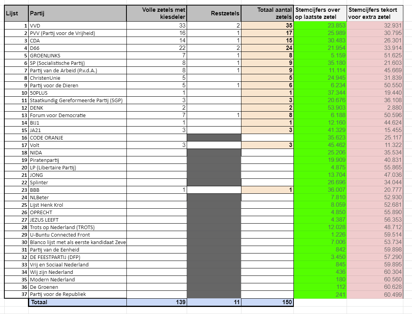Image resolution: width=412 pixels, height=314 pixels.
Task: Click the 'JEZUS LEEFT' party cell
Action: (78, 220)
